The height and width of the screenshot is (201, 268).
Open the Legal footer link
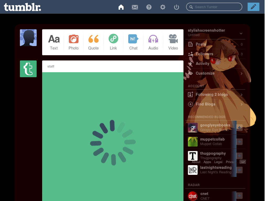(x=218, y=162)
